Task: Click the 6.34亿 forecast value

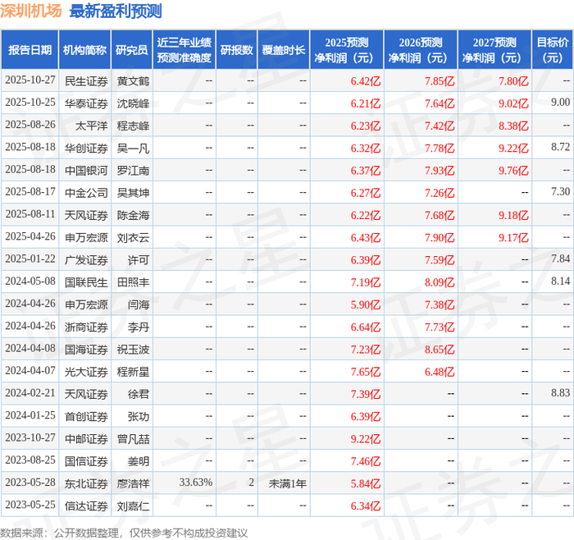Action: click(x=366, y=506)
